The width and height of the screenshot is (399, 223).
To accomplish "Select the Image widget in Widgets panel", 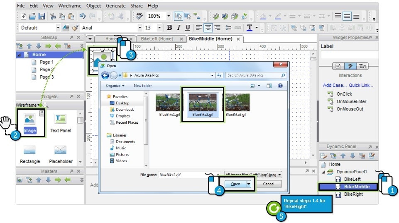I will point(29,123).
